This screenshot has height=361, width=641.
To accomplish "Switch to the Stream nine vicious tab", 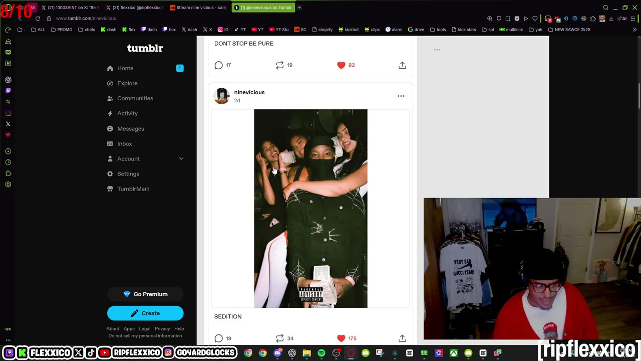I will pyautogui.click(x=198, y=8).
